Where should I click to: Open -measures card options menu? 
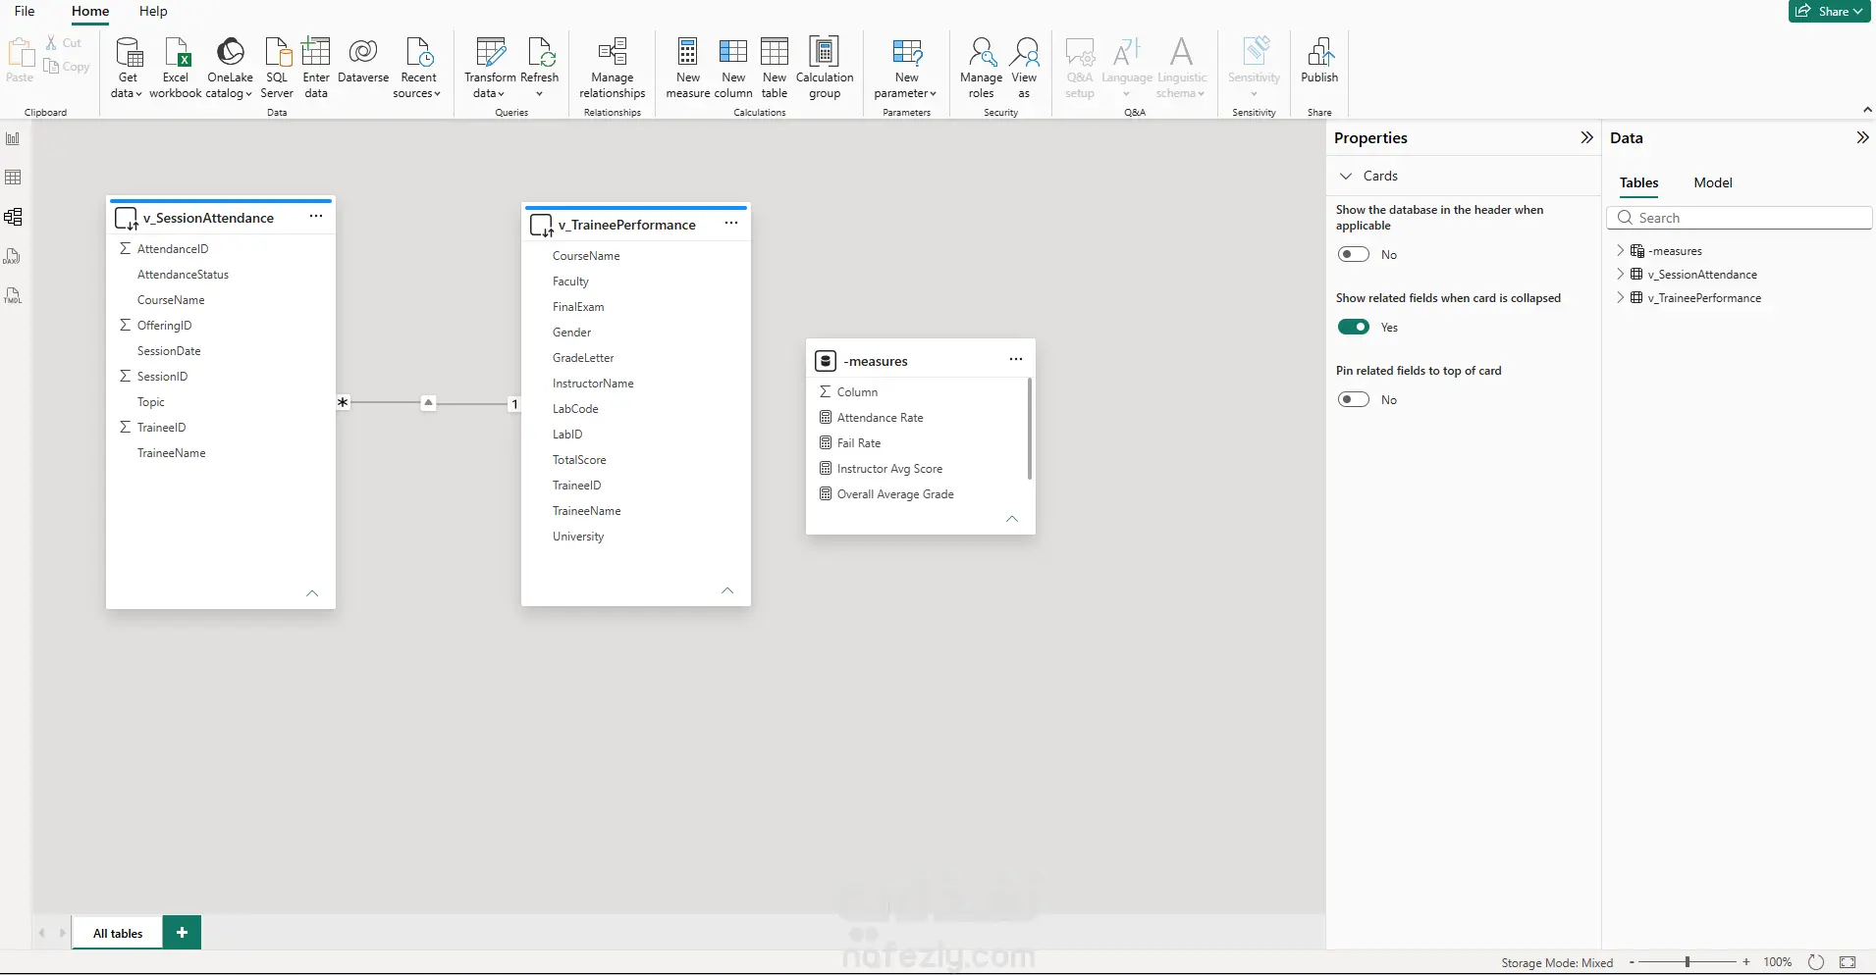pos(1016,360)
